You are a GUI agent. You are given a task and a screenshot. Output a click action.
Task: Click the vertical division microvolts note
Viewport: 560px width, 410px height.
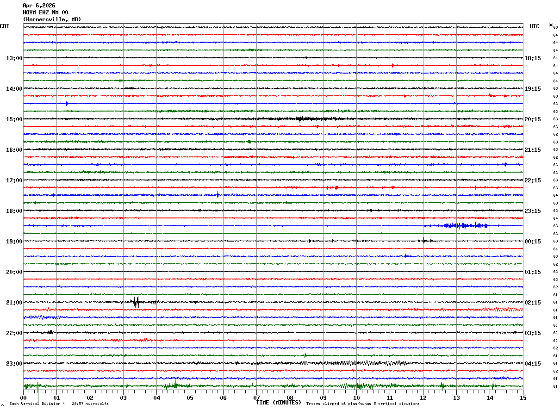59,404
